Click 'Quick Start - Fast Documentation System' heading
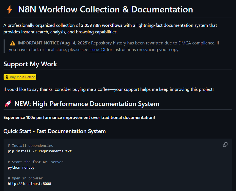Image resolution: width=236 pixels, height=191 pixels. point(55,131)
